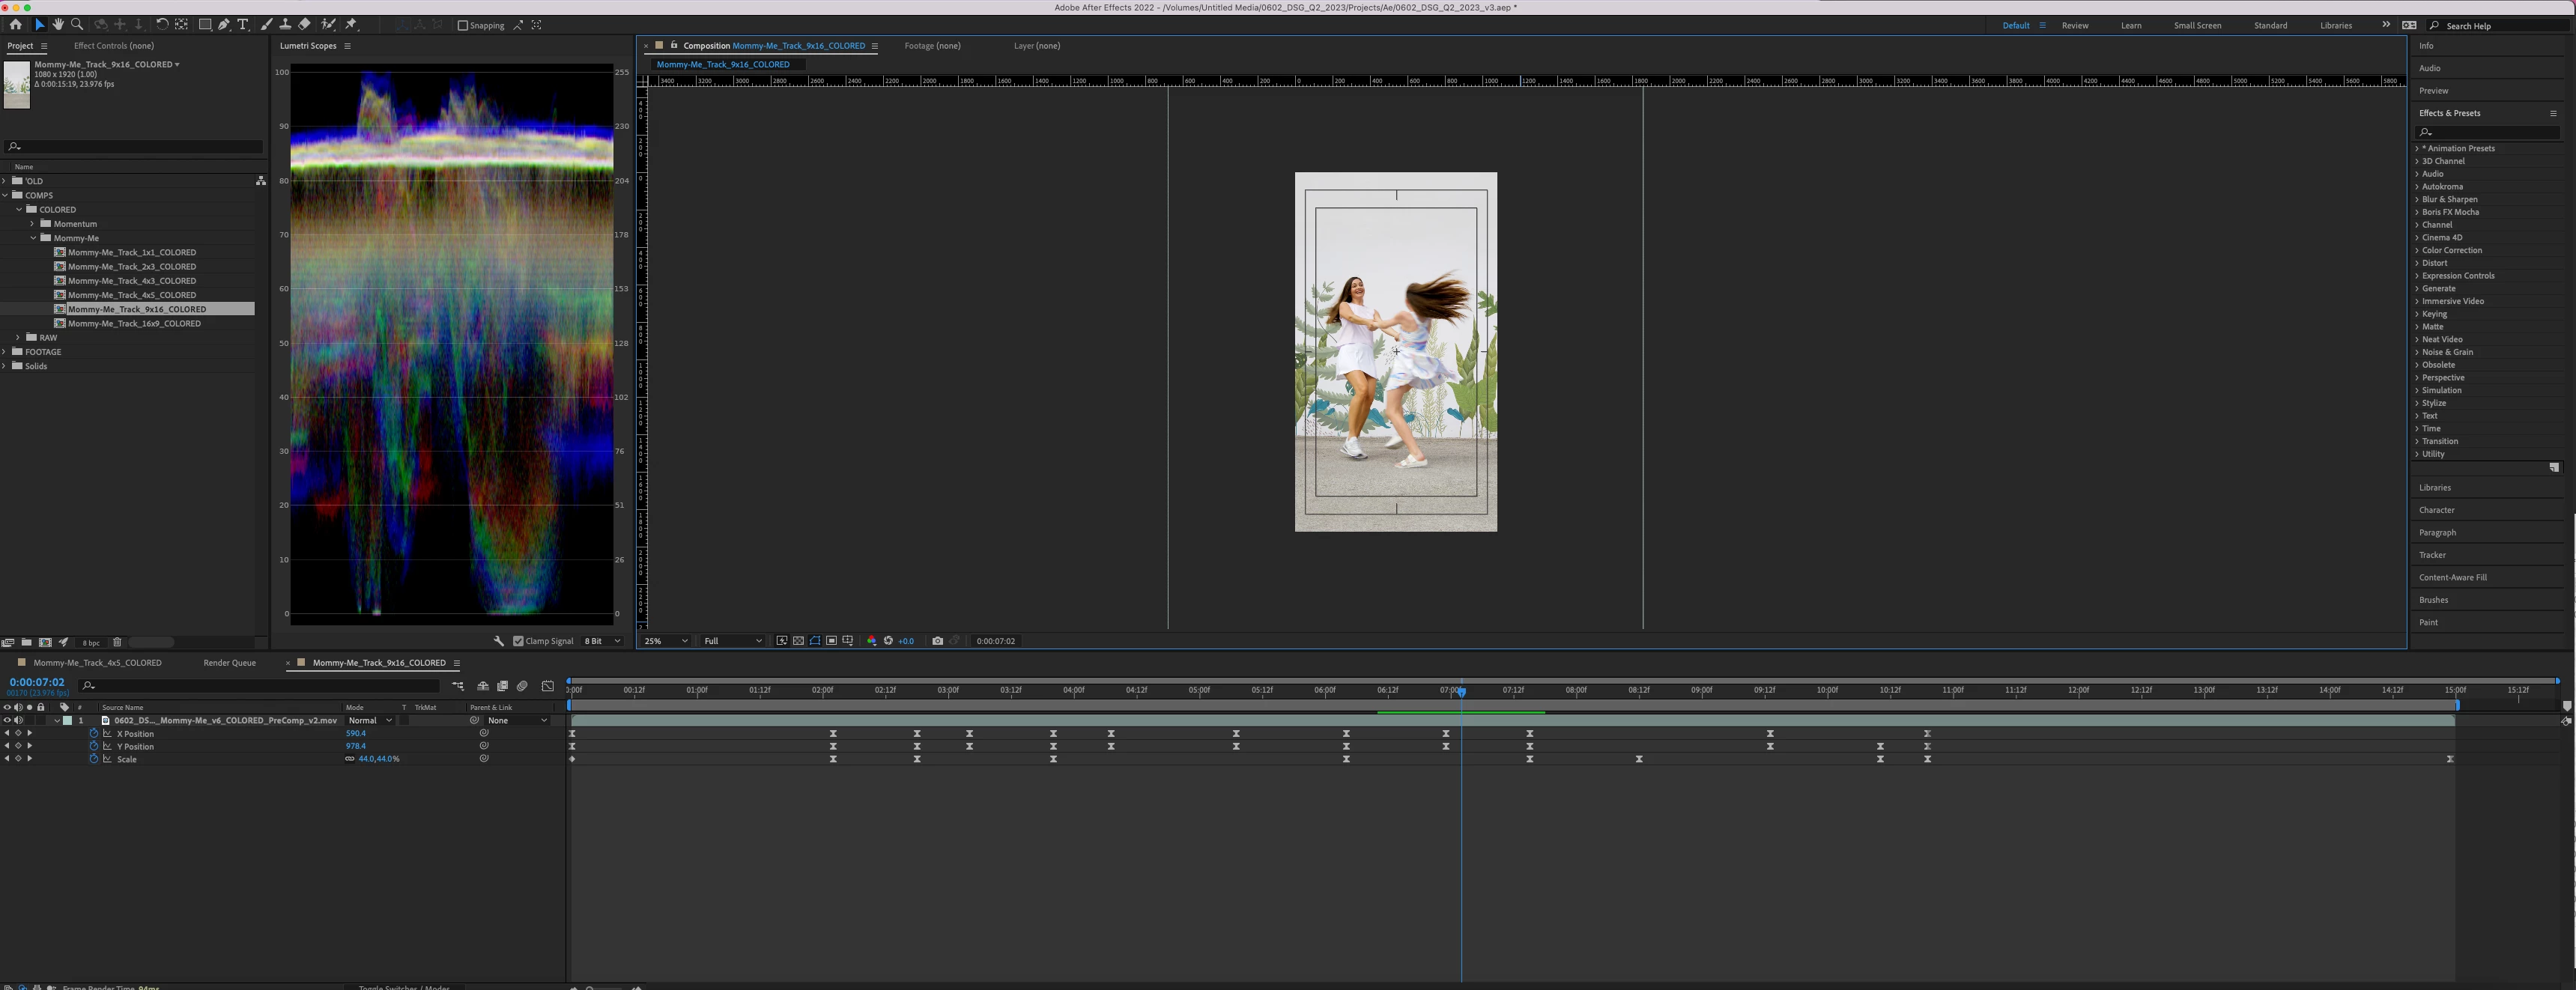Hide layer 1 video with eye icon
The height and width of the screenshot is (990, 2576).
tap(7, 721)
